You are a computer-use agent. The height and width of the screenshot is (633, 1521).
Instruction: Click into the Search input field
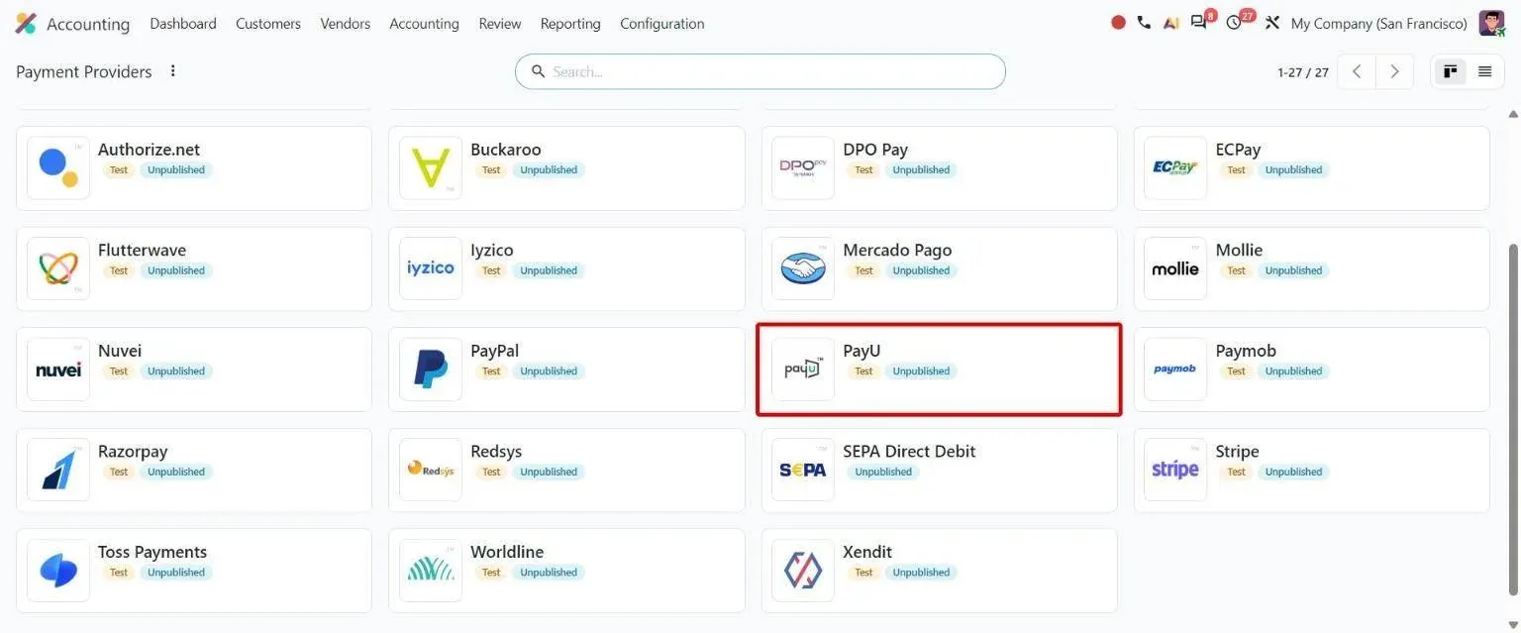[x=760, y=71]
